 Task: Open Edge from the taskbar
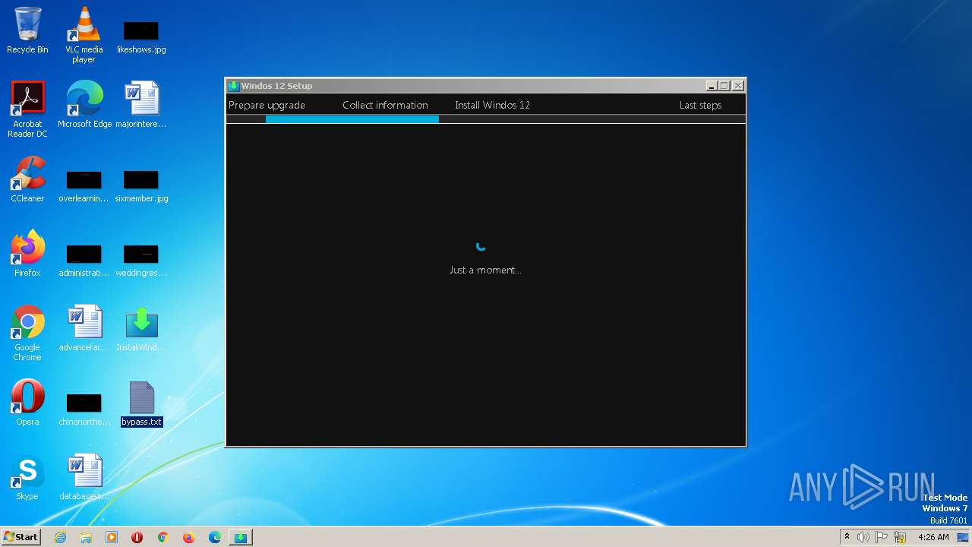point(215,537)
